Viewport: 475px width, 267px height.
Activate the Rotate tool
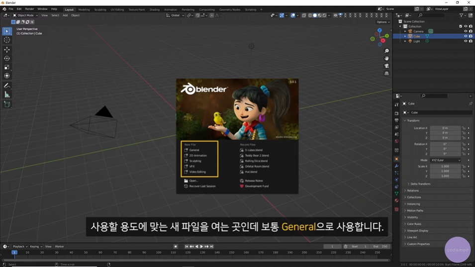point(6,59)
